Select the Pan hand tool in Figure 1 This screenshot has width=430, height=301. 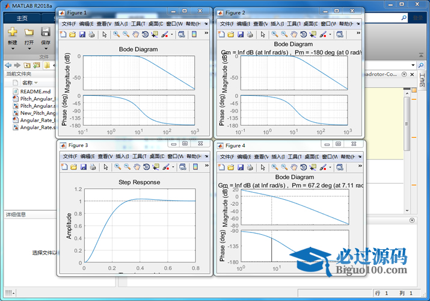pyautogui.click(x=136, y=35)
